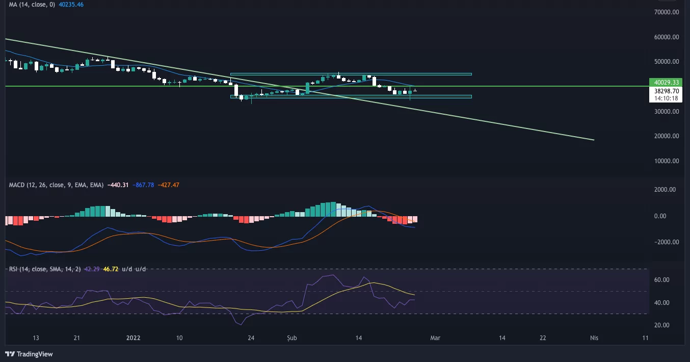The width and height of the screenshot is (690, 362).
Task: Select the RSI (14, close, SMA, 14, 2) legend
Action: tap(44, 269)
